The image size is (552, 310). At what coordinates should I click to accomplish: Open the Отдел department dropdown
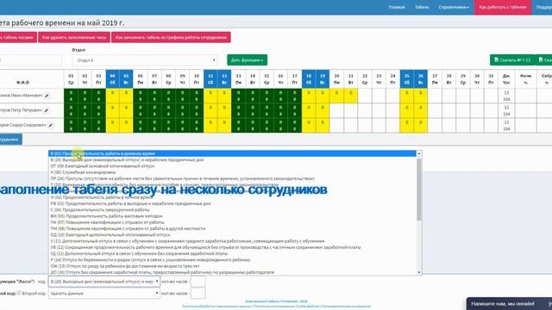point(144,60)
